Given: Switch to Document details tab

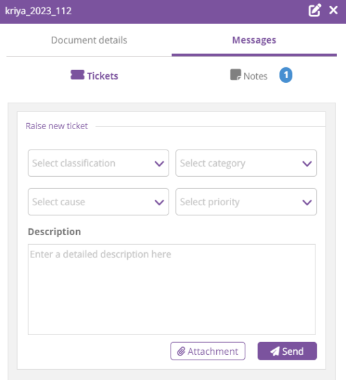Looking at the screenshot, I should tap(89, 40).
